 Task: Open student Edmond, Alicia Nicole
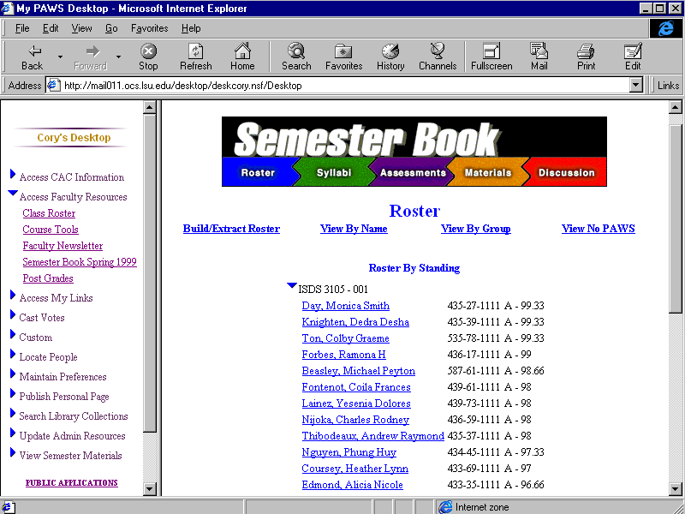(352, 485)
